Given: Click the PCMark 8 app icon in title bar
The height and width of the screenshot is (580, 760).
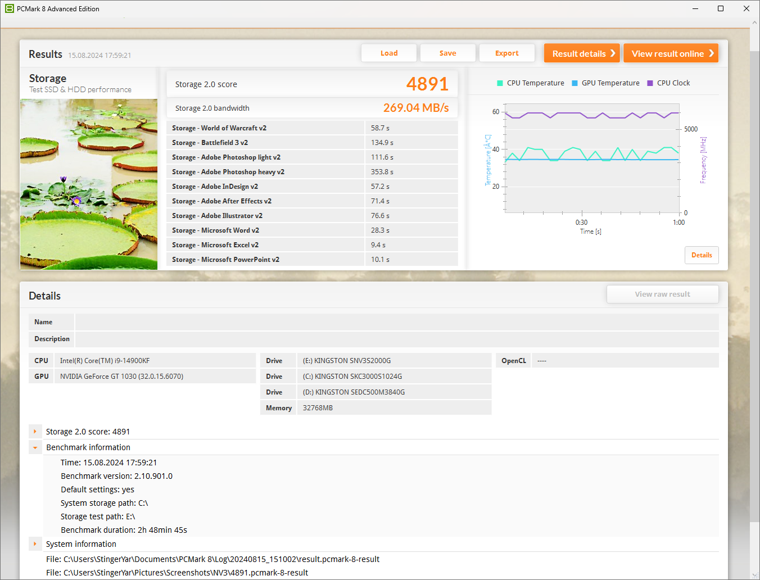Looking at the screenshot, I should [x=9, y=8].
